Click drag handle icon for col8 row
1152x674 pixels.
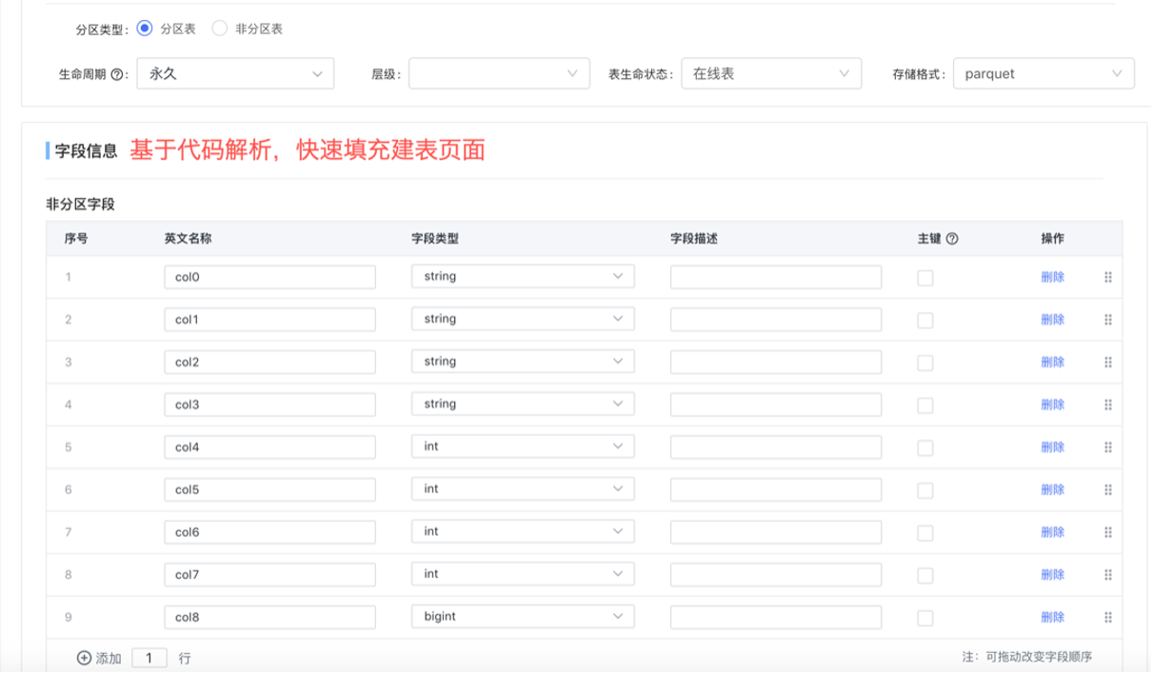(1108, 617)
